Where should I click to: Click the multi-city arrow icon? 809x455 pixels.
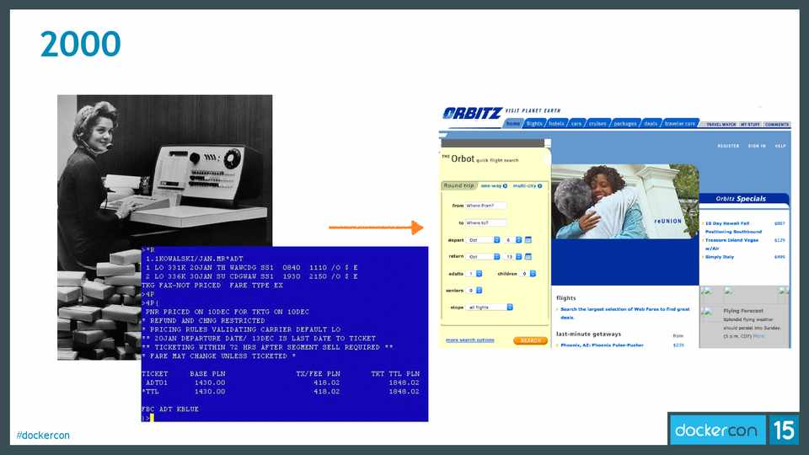[x=541, y=185]
